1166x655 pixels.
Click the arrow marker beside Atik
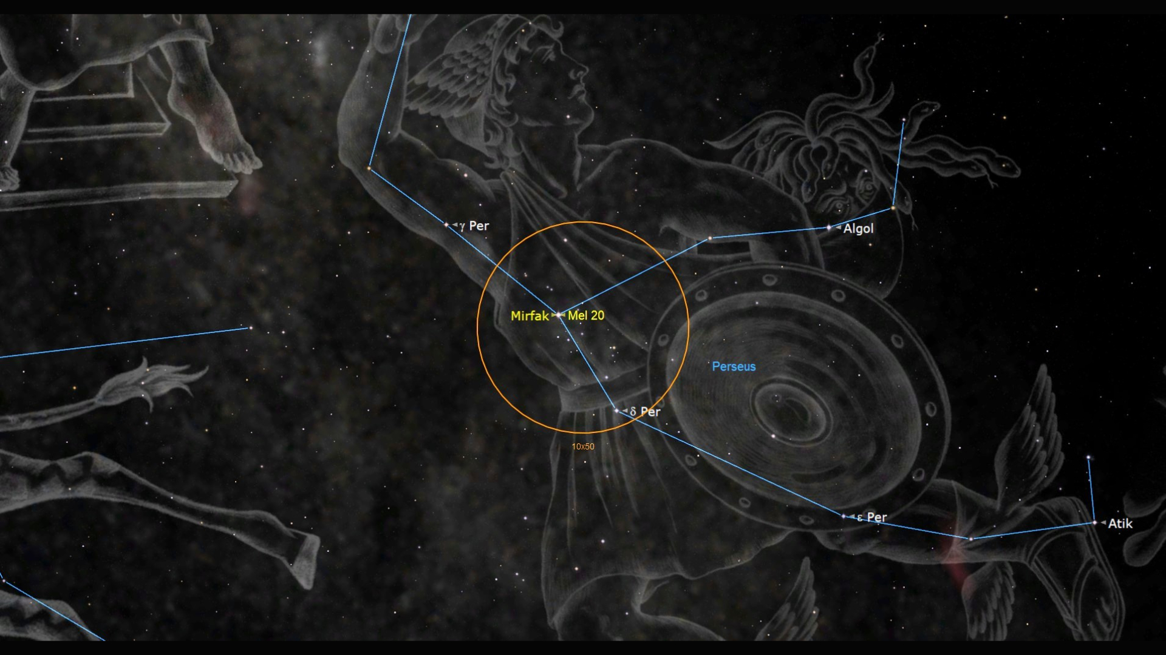(1103, 523)
